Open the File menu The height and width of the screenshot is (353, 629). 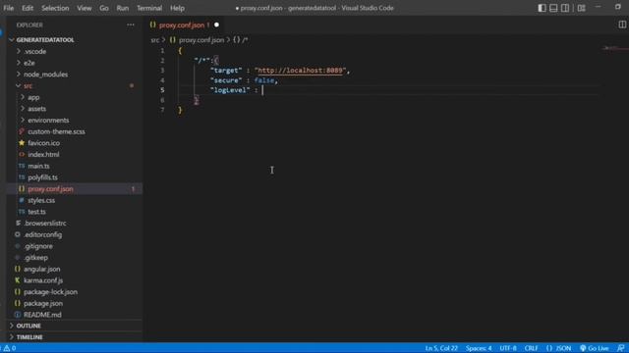9,8
